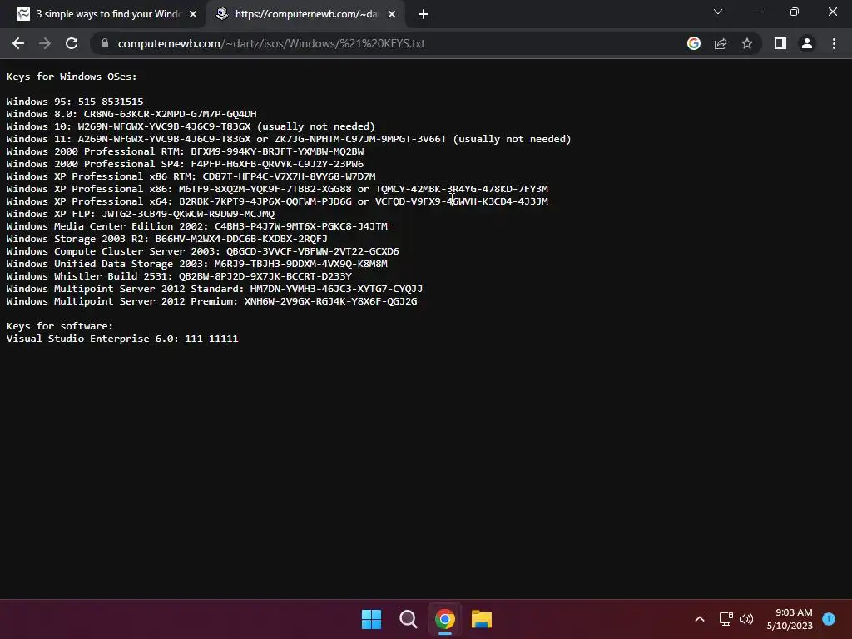Switch to '3 simple ways to find your Windows' tab
852x639 pixels.
coord(103,14)
